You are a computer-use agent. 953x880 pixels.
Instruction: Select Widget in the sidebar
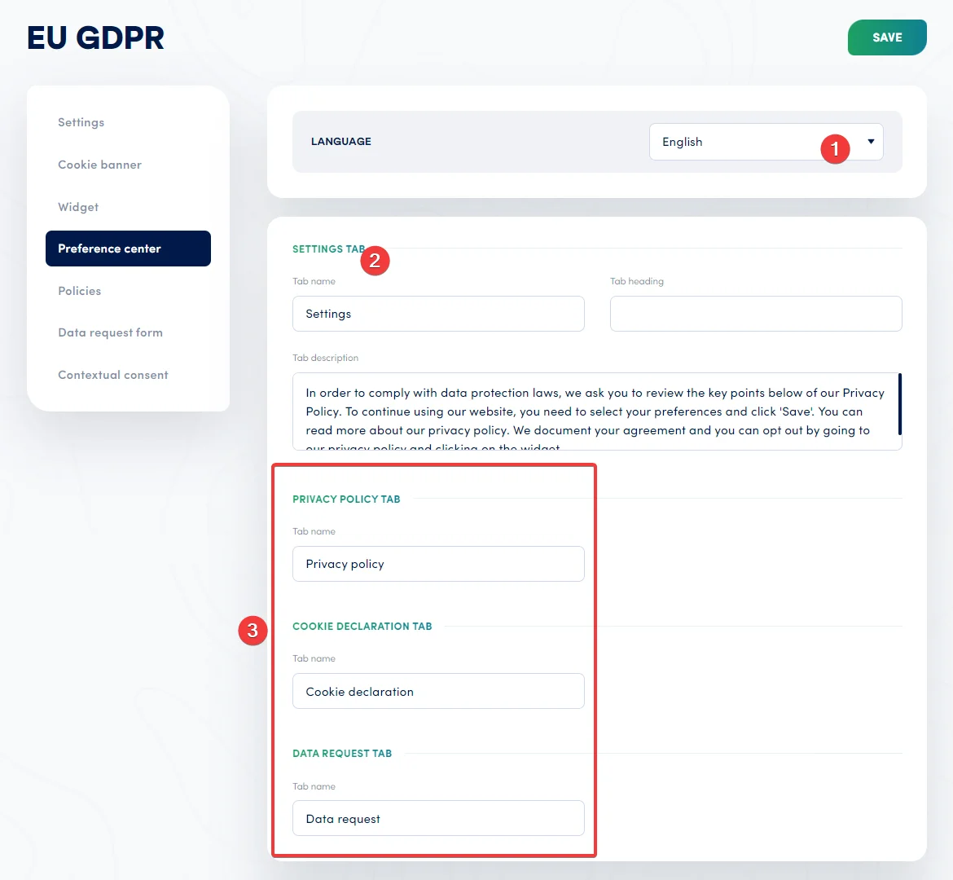[78, 207]
